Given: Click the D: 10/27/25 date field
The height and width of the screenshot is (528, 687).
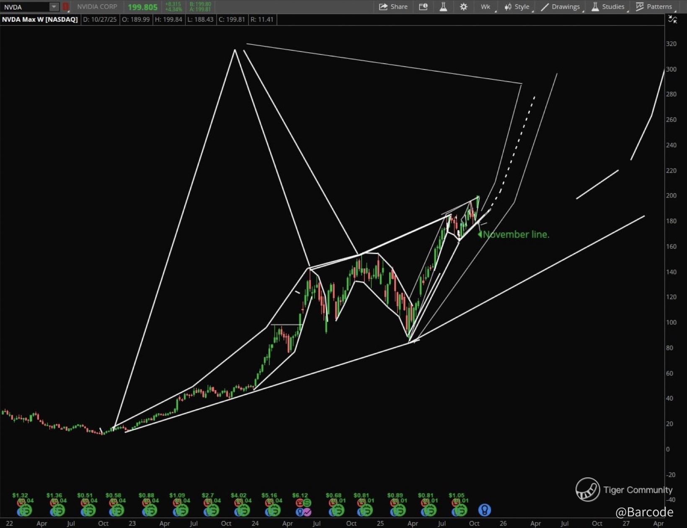Looking at the screenshot, I should pos(100,20).
